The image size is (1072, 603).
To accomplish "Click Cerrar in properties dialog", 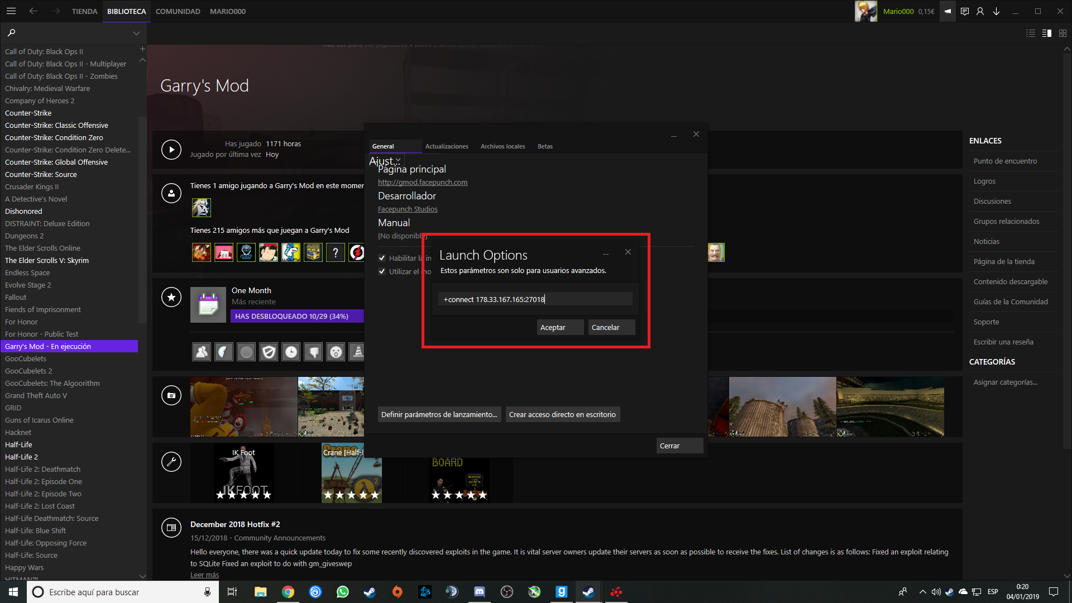I will tap(679, 446).
